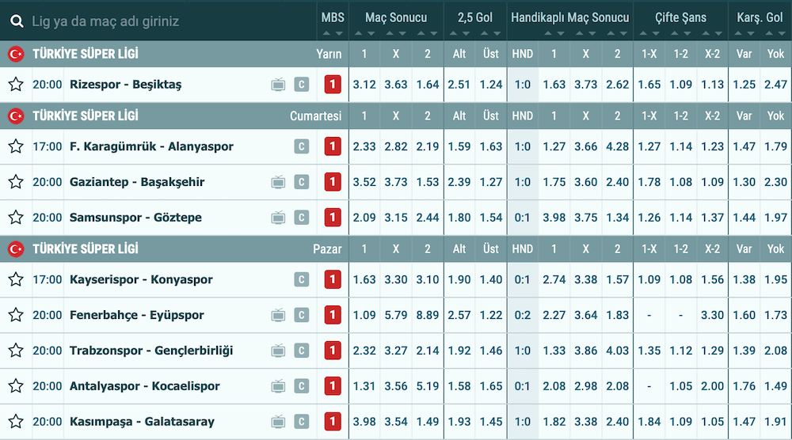
Task: Open Türkiye Süper Ligi header labeled Yarın
Action: (174, 54)
